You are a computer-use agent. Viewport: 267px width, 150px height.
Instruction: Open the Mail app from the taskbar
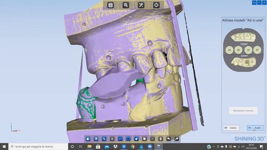coord(107,146)
